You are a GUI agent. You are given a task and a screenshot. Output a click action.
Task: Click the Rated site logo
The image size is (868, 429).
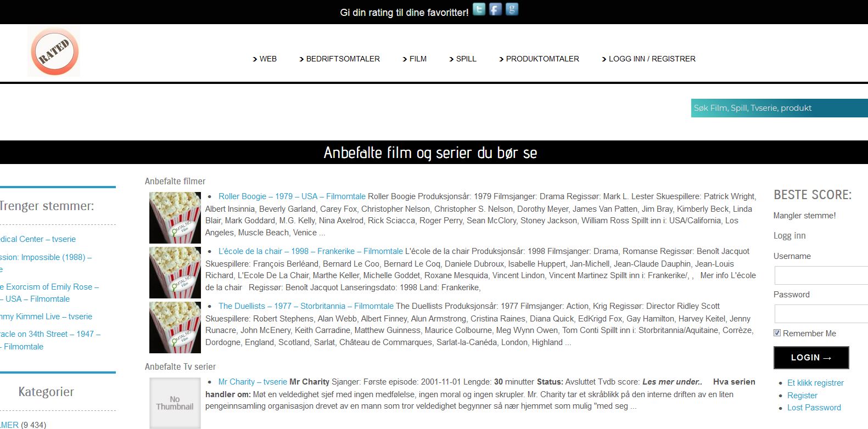click(54, 52)
